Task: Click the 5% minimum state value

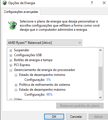Action: (x=49, y=80)
